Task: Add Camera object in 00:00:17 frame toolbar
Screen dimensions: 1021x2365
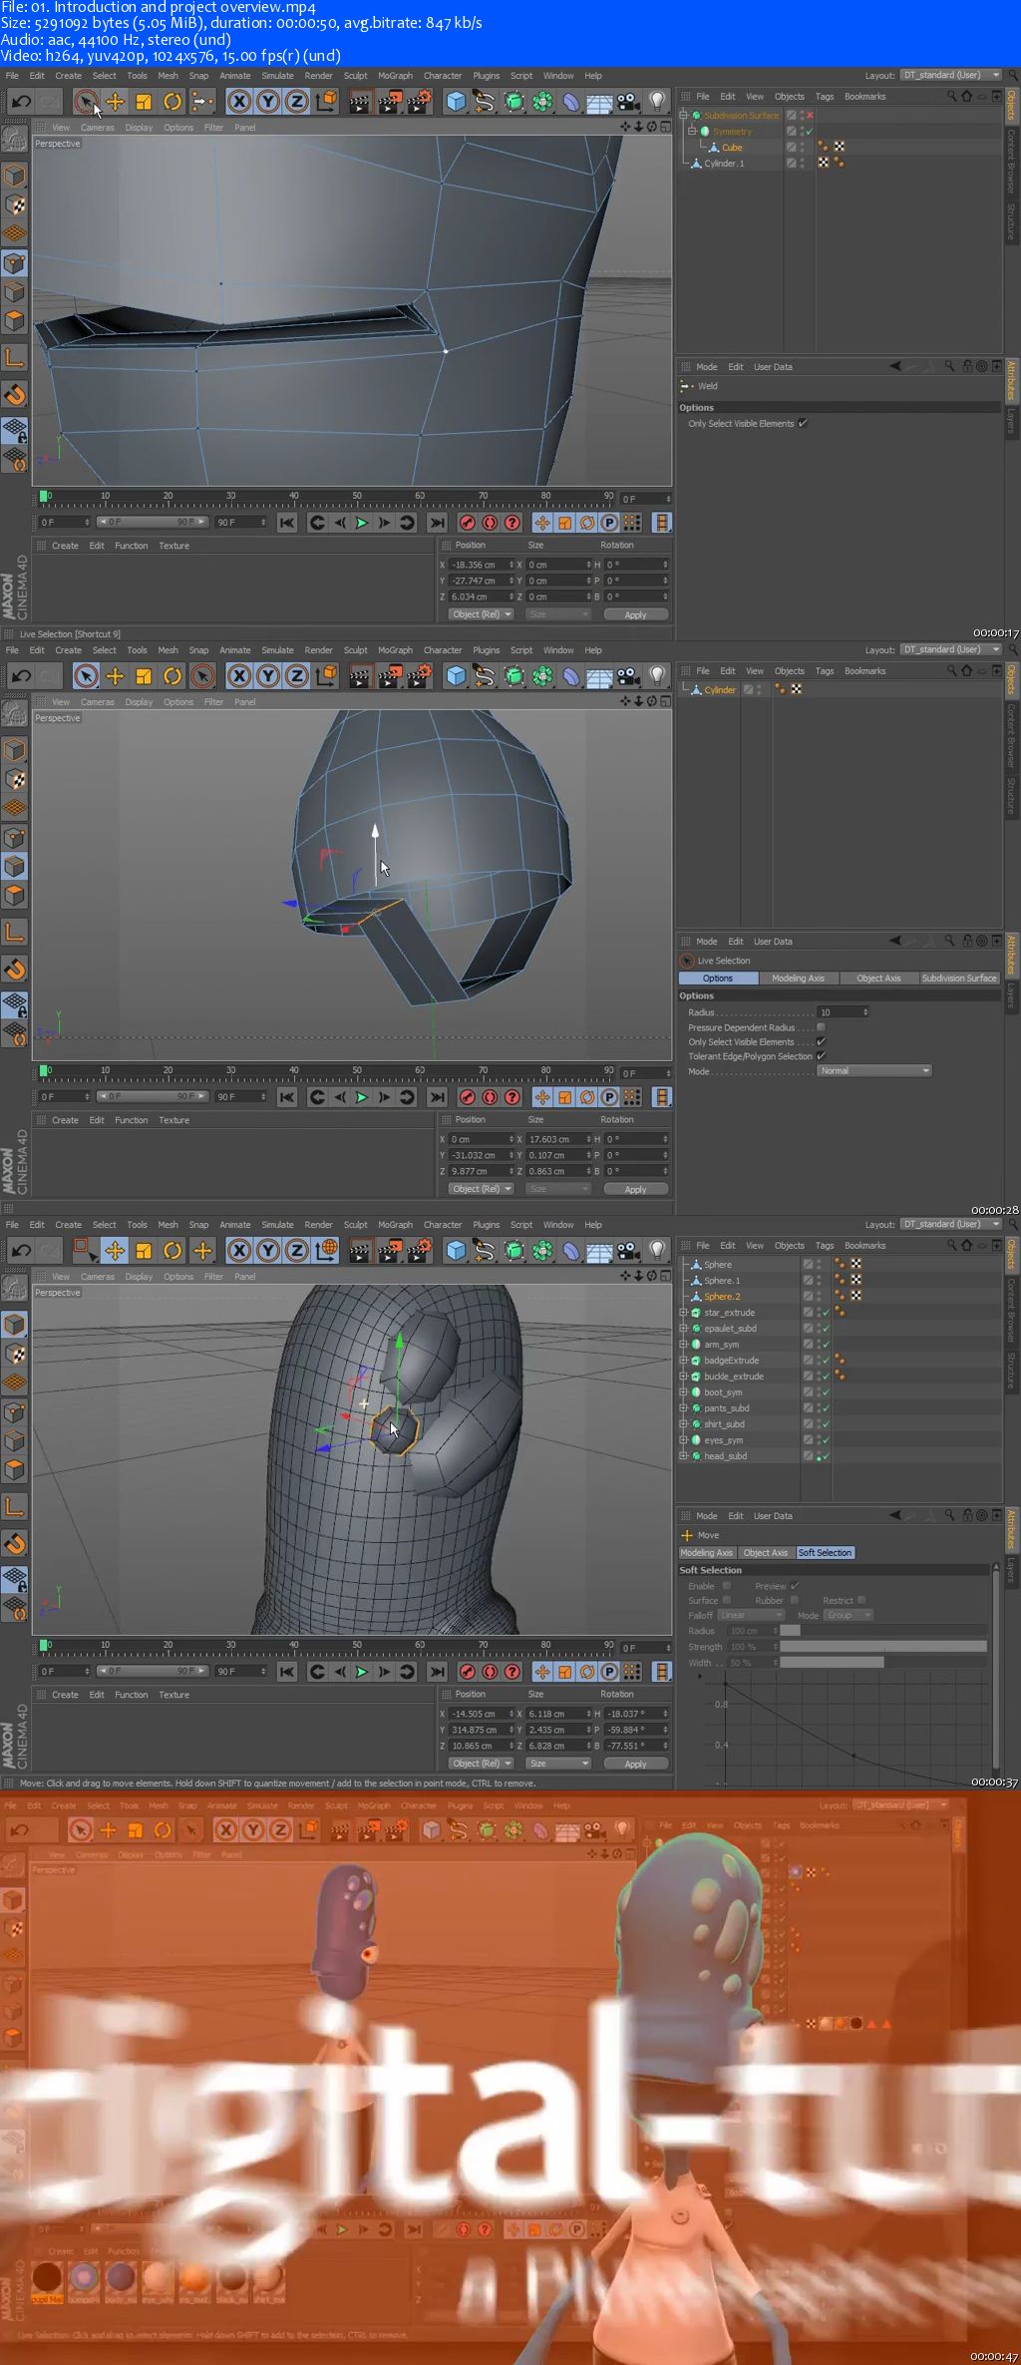Action: 628,102
